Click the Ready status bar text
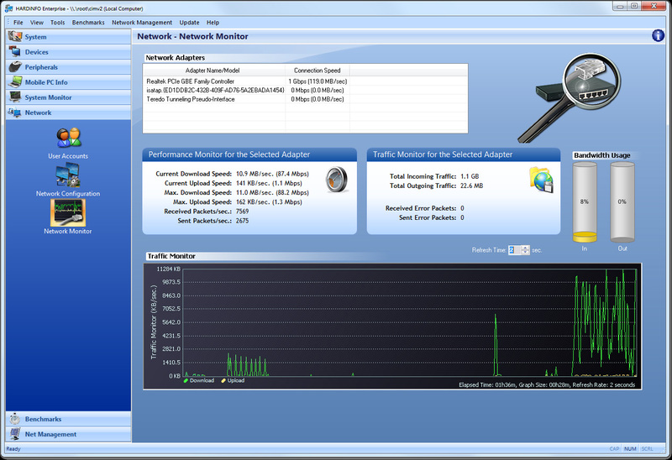Image resolution: width=672 pixels, height=460 pixels. (x=13, y=448)
